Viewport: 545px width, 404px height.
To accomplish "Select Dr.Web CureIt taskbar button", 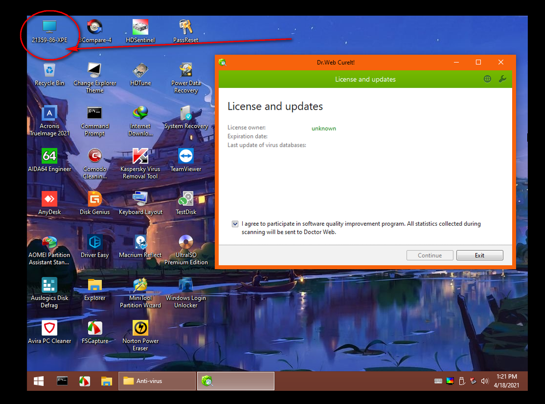I will (236, 381).
